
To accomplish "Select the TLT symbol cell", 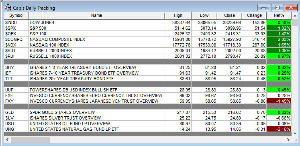I will (x=16, y=79).
